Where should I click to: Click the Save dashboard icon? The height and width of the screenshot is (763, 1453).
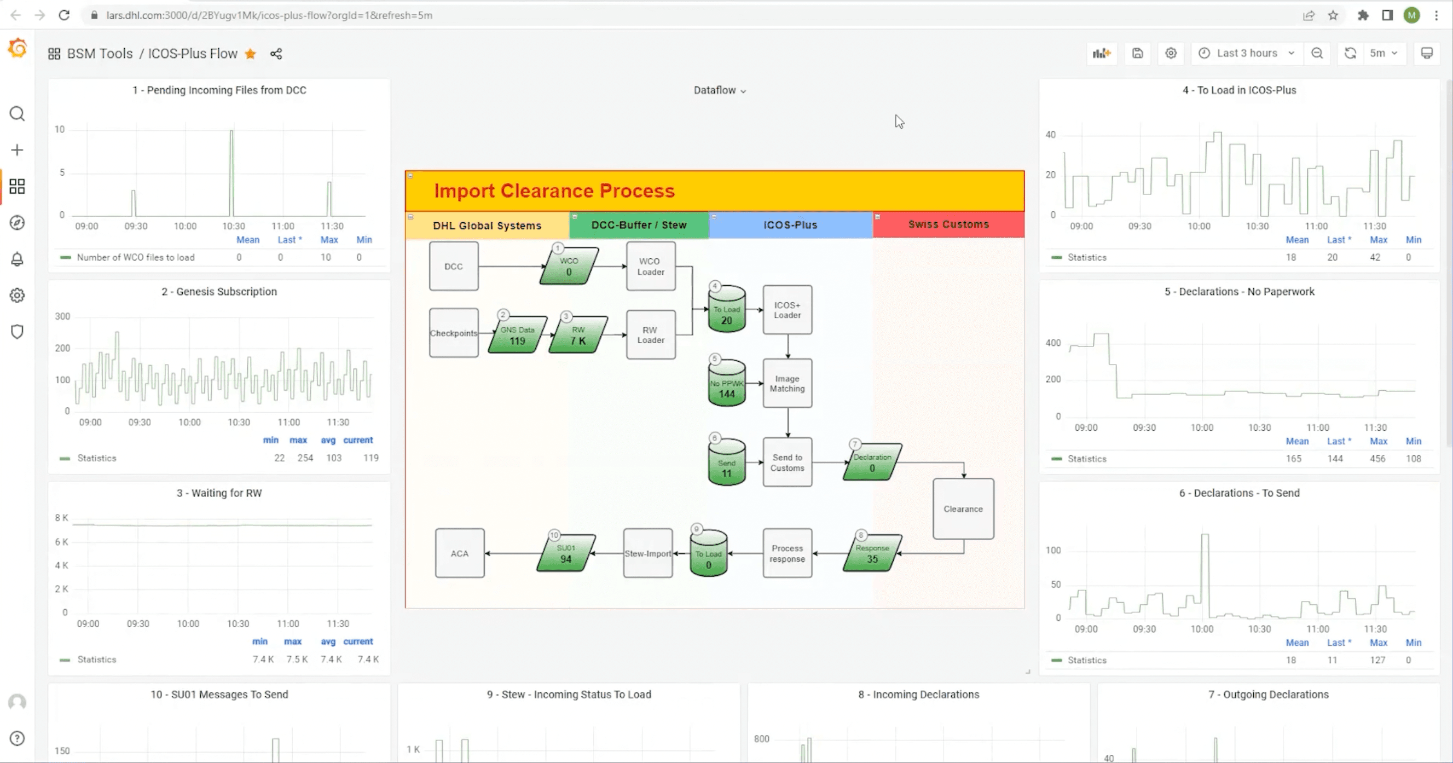pos(1137,53)
